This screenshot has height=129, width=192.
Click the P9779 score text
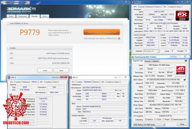30,32
